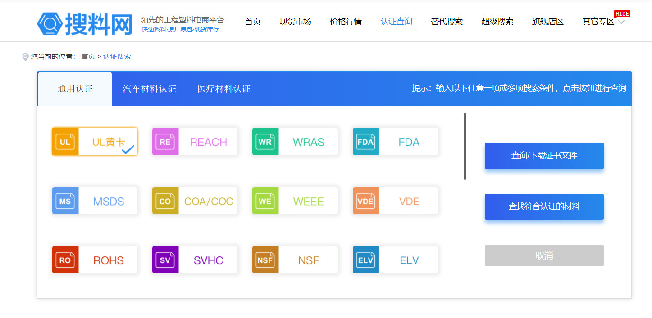Viewport: 652px width, 318px height.
Task: Click the SVHC purple file icon
Action: [165, 260]
